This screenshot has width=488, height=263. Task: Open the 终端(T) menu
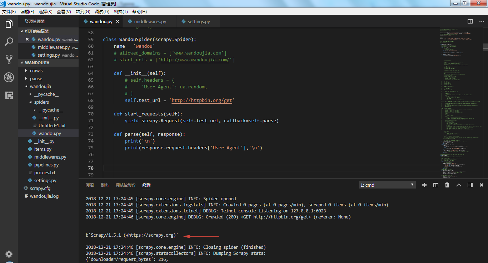pos(121,12)
